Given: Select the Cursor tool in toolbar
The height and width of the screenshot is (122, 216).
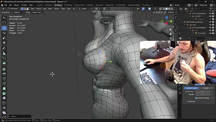Looking at the screenshot, I should [4, 23].
